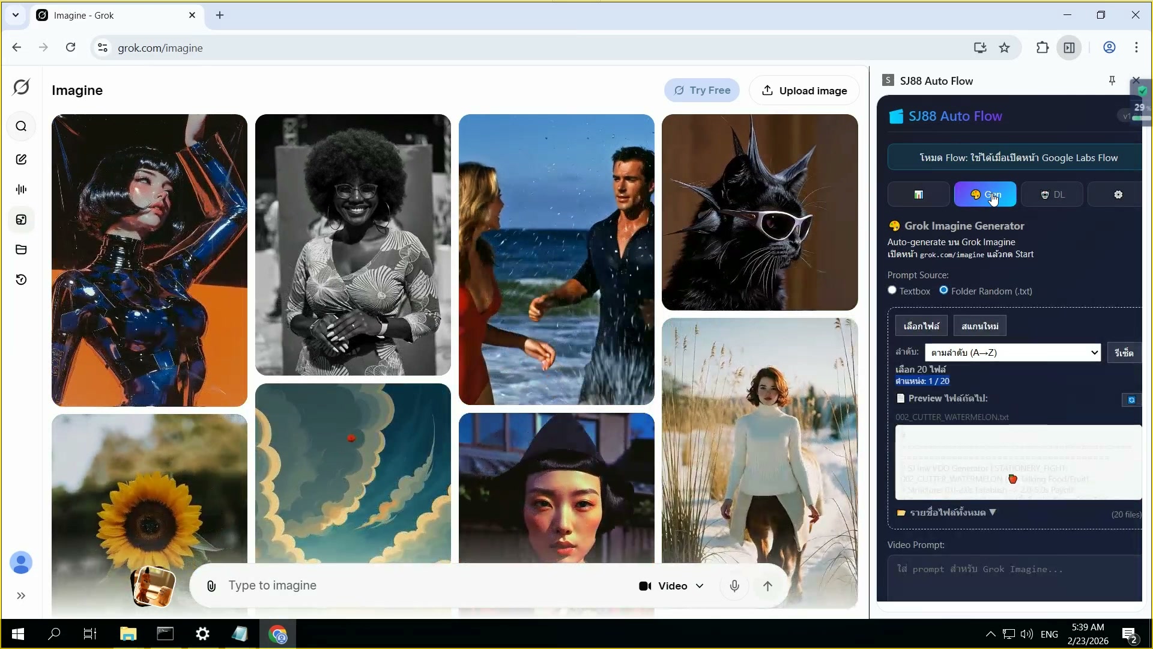Open search in the Grok sidebar
The width and height of the screenshot is (1153, 649).
(21, 126)
